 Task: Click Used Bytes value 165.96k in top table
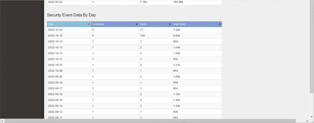tap(178, 2)
